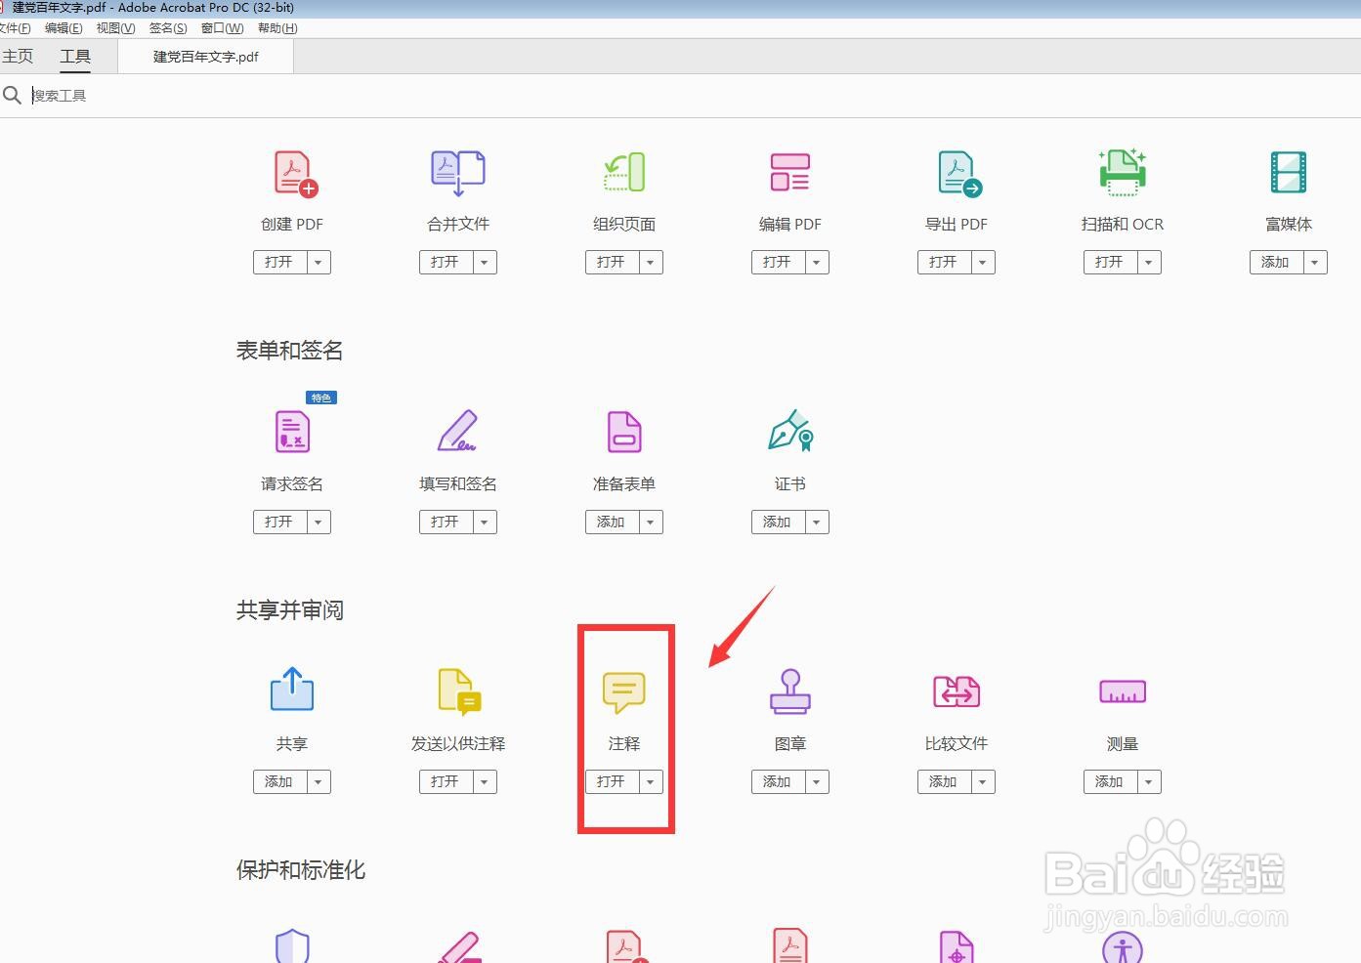1361x963 pixels.
Task: Expand dropdown arrow next to 请求签名 打开
Action: (x=319, y=523)
